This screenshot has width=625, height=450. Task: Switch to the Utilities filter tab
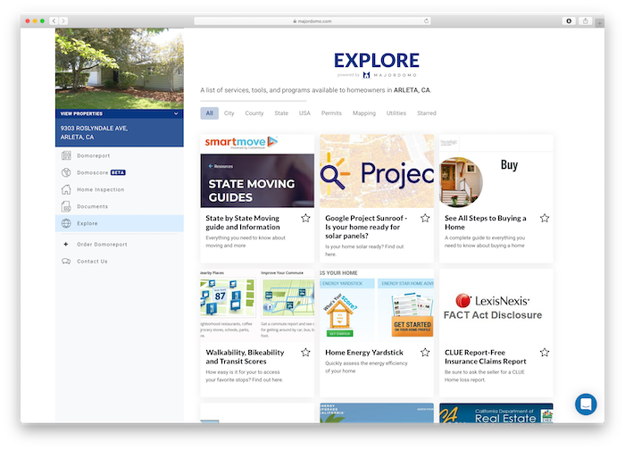point(396,113)
